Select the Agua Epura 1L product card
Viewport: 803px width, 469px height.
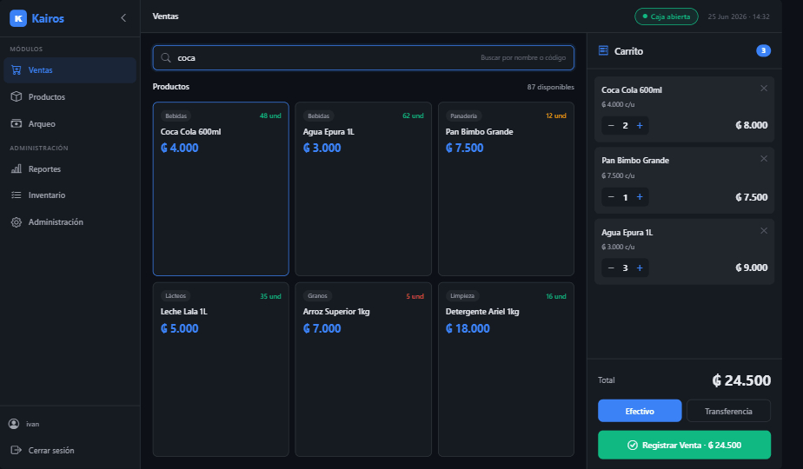(363, 189)
